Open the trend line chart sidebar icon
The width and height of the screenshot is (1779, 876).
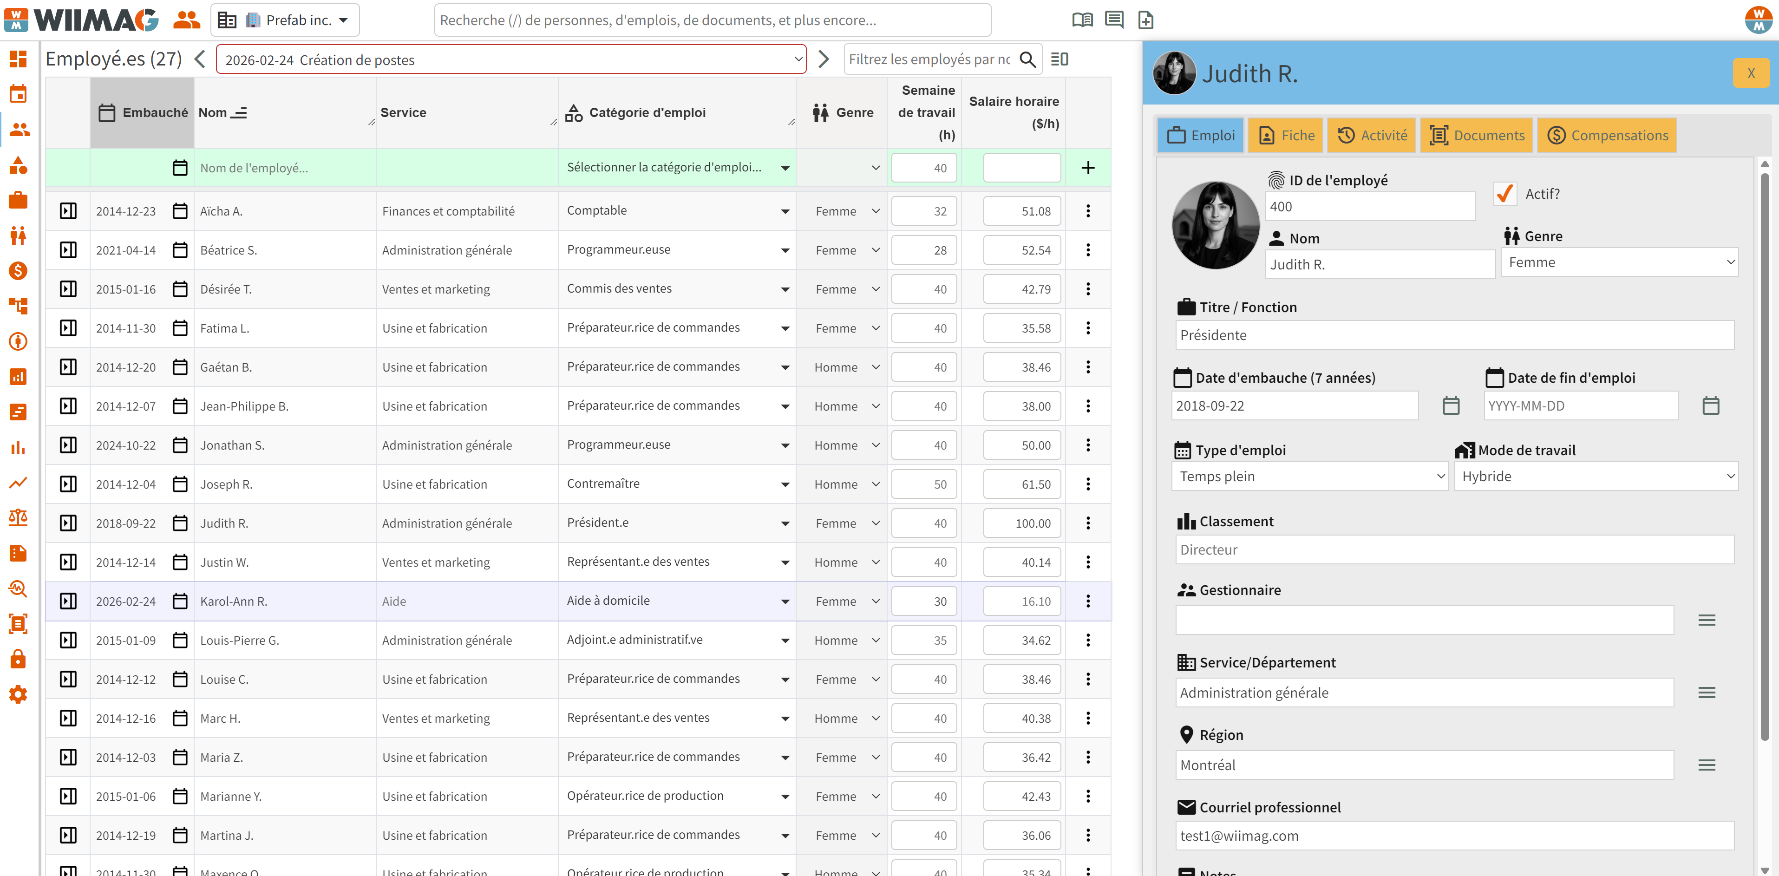point(18,482)
